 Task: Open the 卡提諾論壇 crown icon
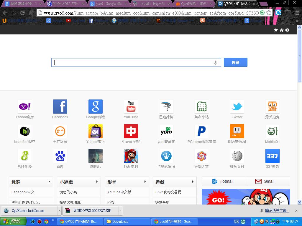tap(166, 156)
